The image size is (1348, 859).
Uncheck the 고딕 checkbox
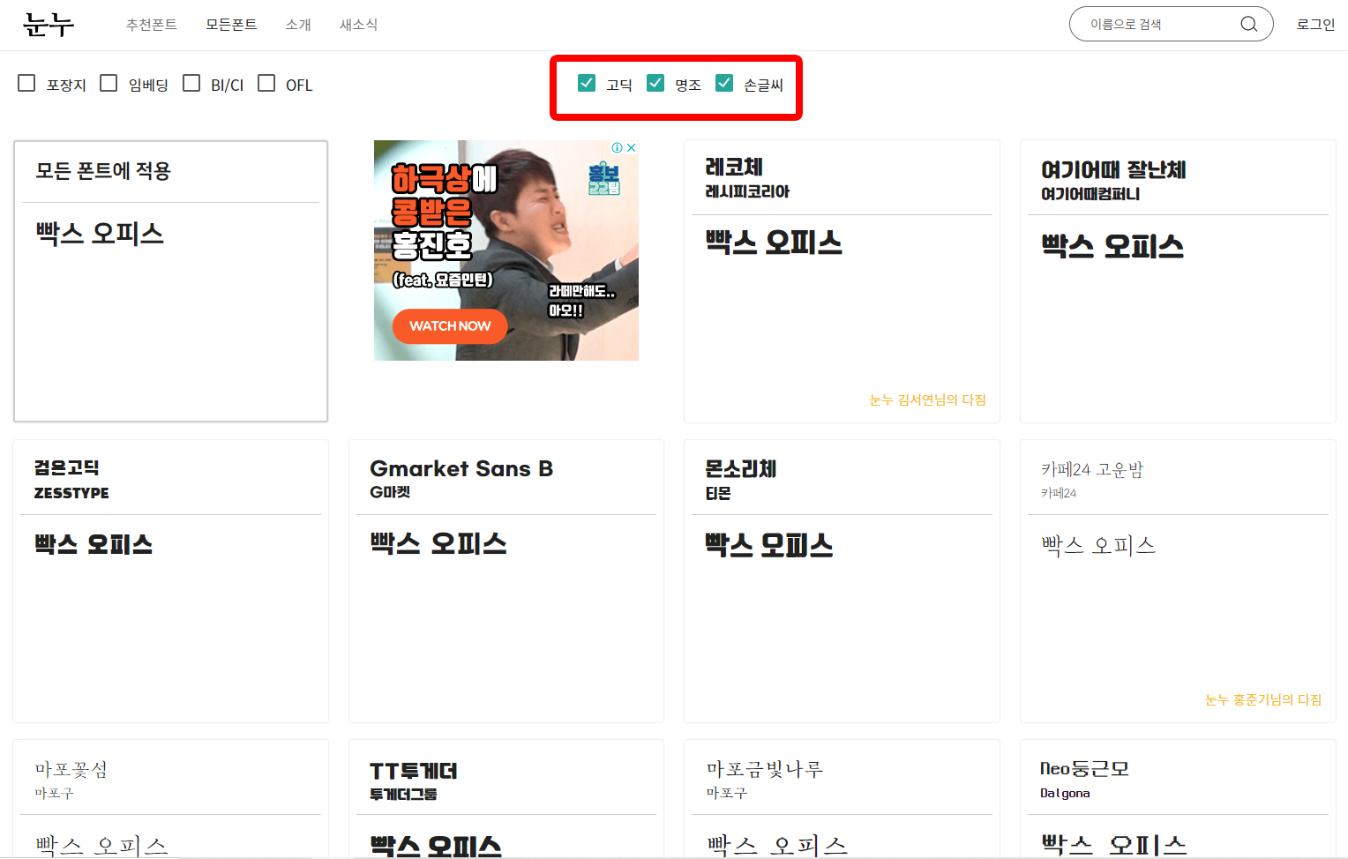tap(587, 83)
